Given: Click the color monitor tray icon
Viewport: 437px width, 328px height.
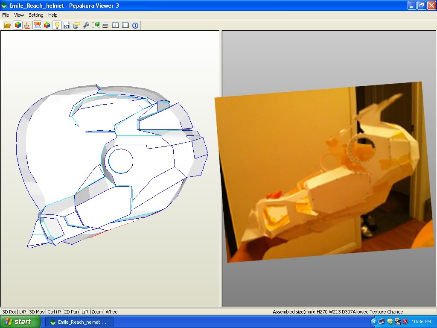Looking at the screenshot, I should 397,322.
